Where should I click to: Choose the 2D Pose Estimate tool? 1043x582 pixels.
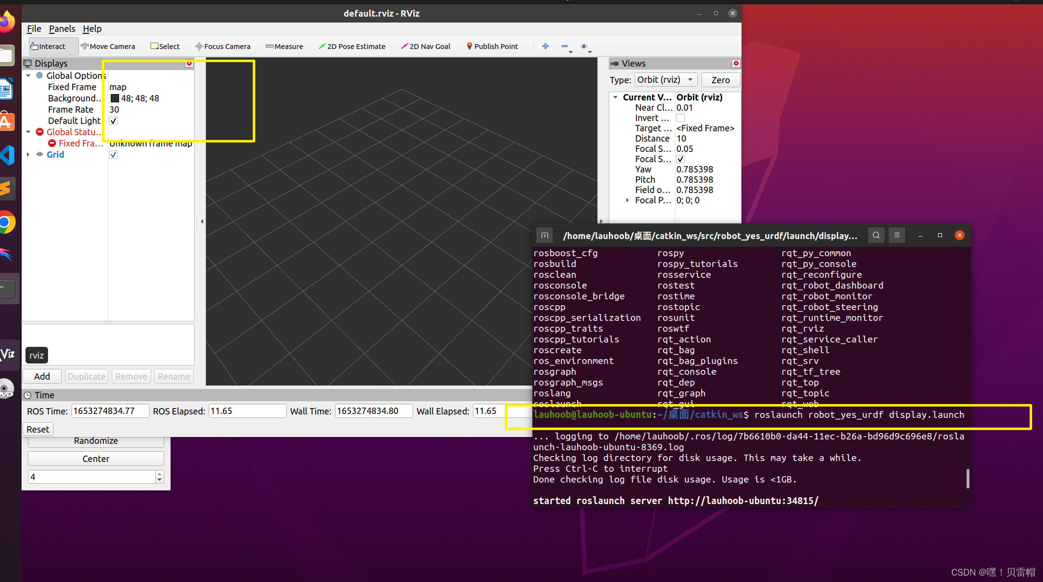pos(352,47)
